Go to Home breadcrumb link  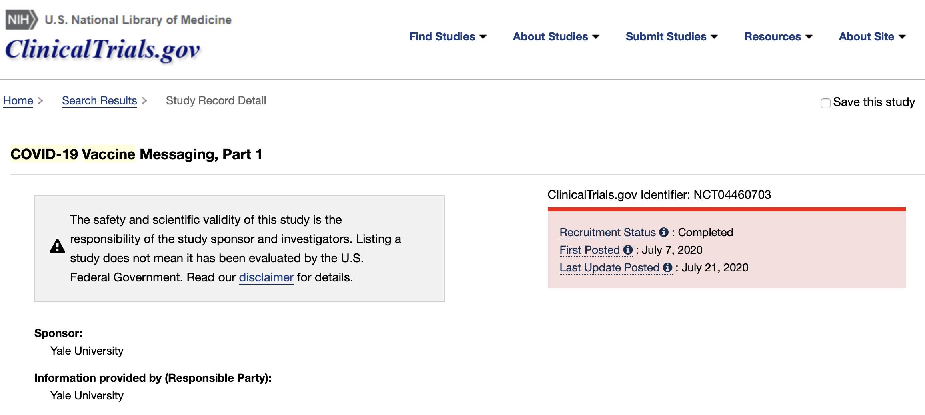[18, 101]
